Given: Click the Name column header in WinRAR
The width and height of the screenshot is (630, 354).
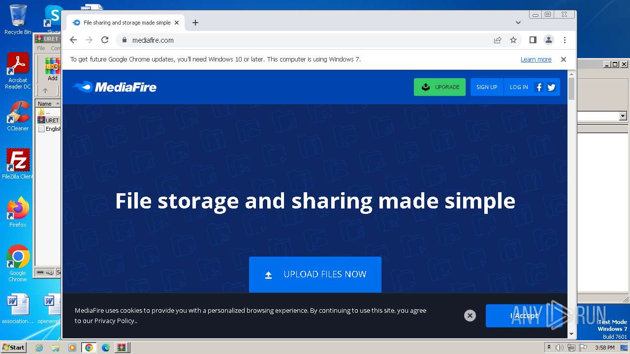Looking at the screenshot, I should [48, 104].
